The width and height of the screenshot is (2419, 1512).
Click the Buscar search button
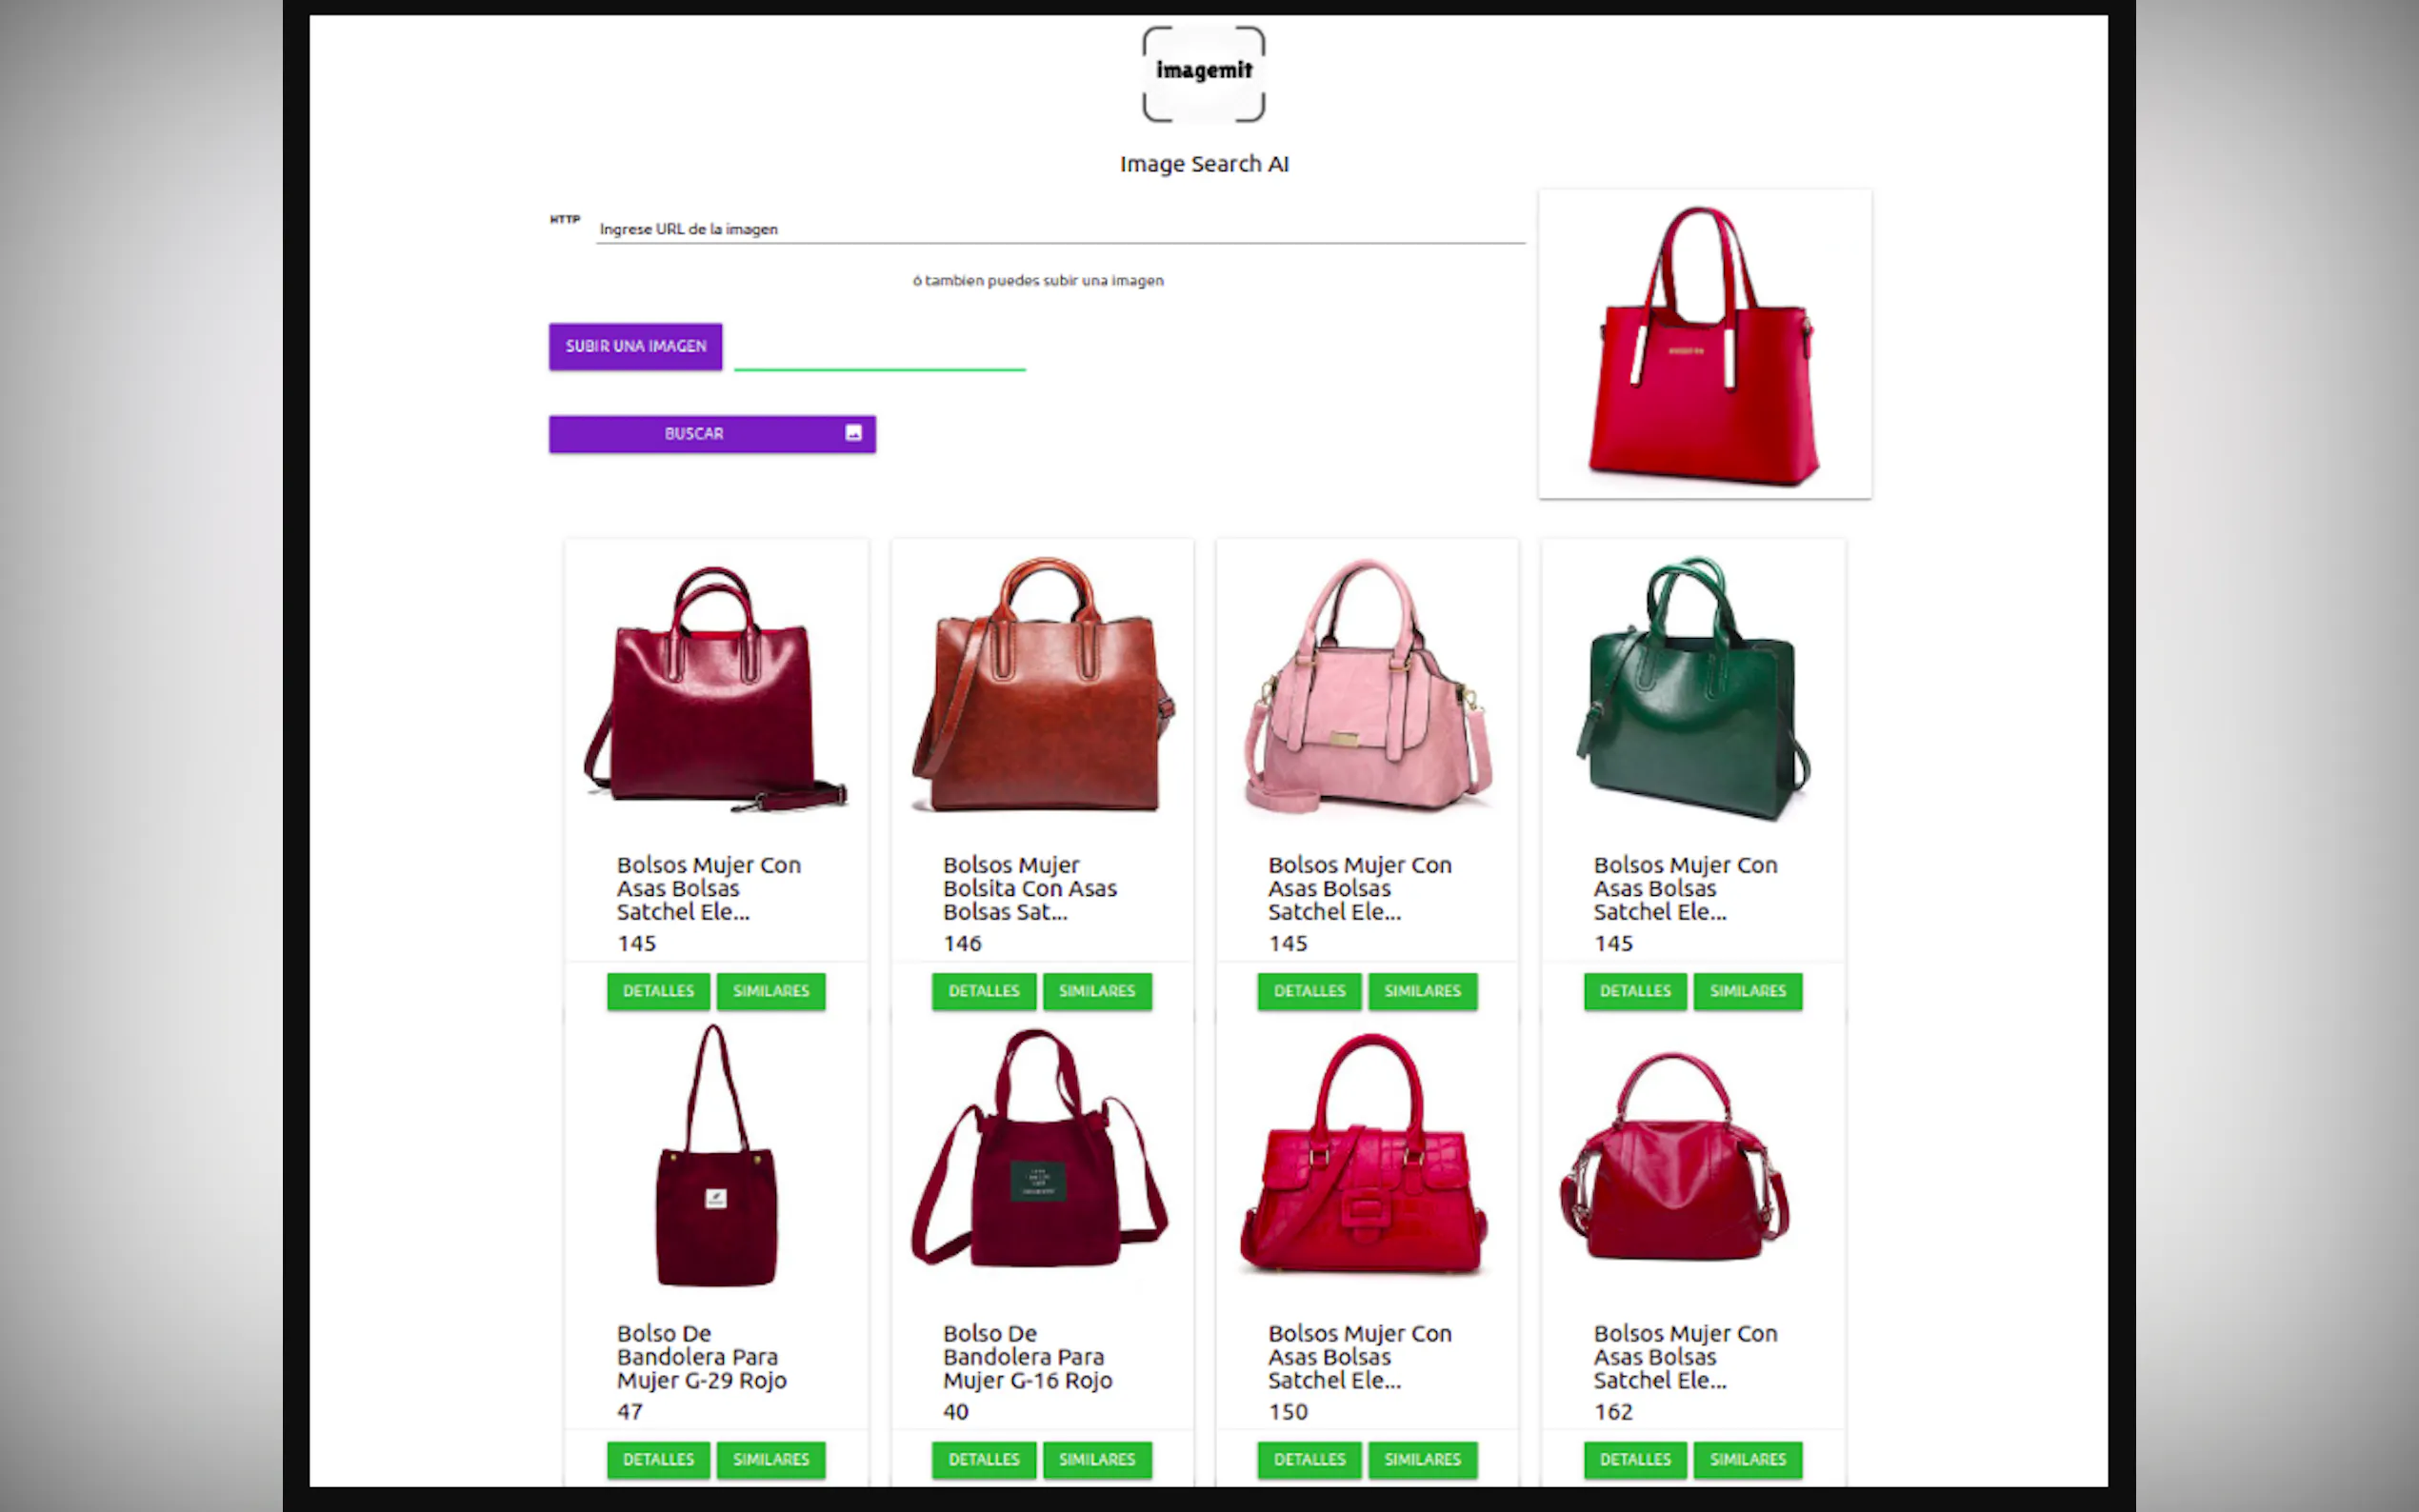[712, 434]
